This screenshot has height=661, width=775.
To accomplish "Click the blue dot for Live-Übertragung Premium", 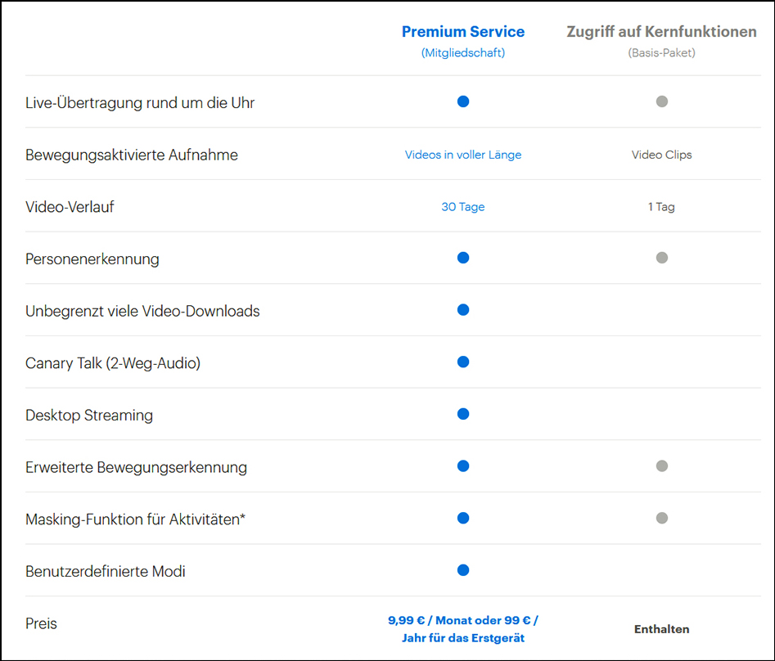I will click(x=463, y=101).
